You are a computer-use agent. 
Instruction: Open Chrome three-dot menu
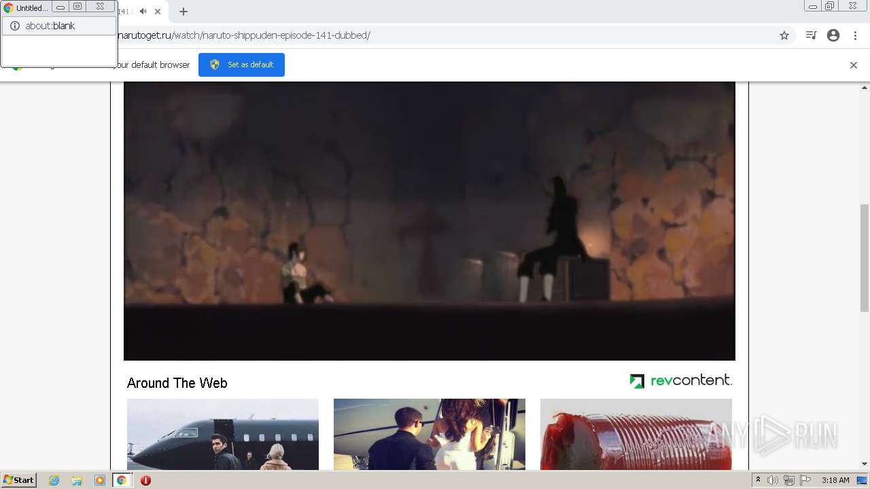click(x=855, y=35)
